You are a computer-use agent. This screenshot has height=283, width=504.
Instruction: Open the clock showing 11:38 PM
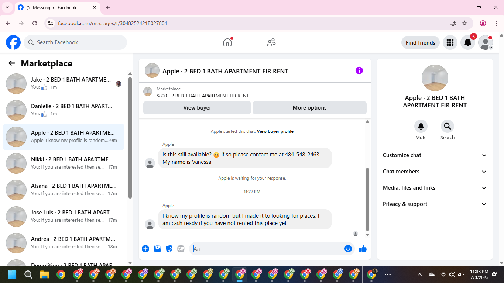479,275
